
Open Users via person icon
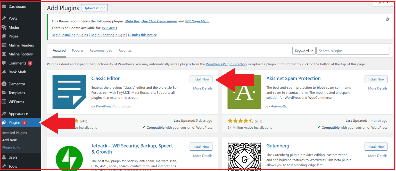(x=4, y=157)
